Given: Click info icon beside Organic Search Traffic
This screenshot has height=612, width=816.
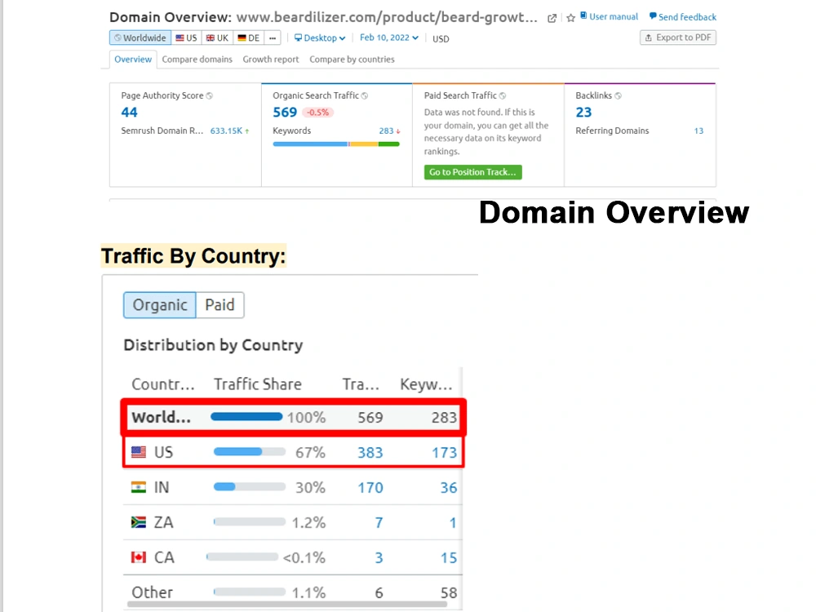Looking at the screenshot, I should 365,95.
